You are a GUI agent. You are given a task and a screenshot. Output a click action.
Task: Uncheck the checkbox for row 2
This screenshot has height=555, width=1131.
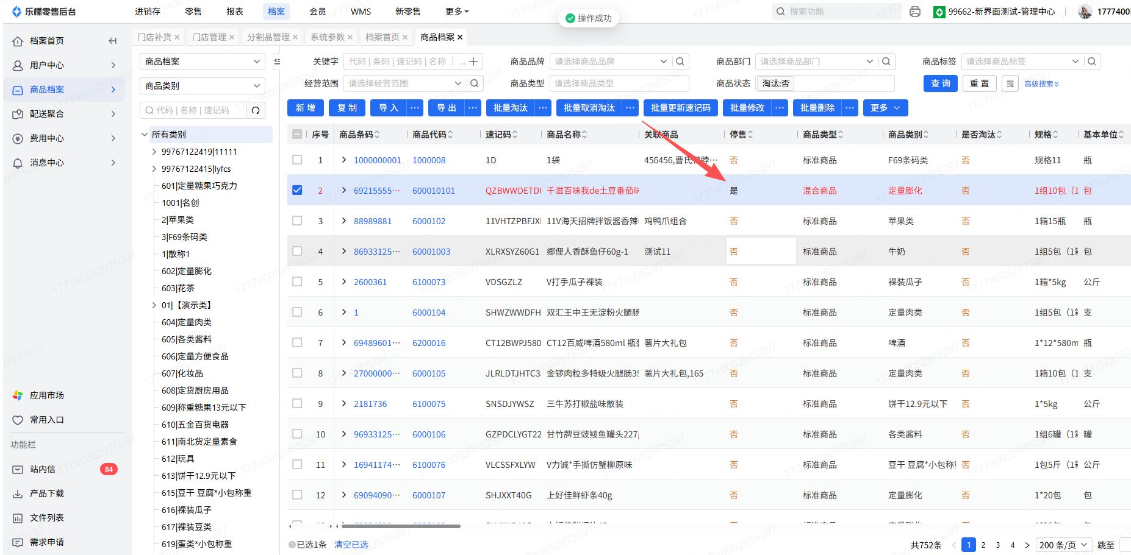click(297, 190)
